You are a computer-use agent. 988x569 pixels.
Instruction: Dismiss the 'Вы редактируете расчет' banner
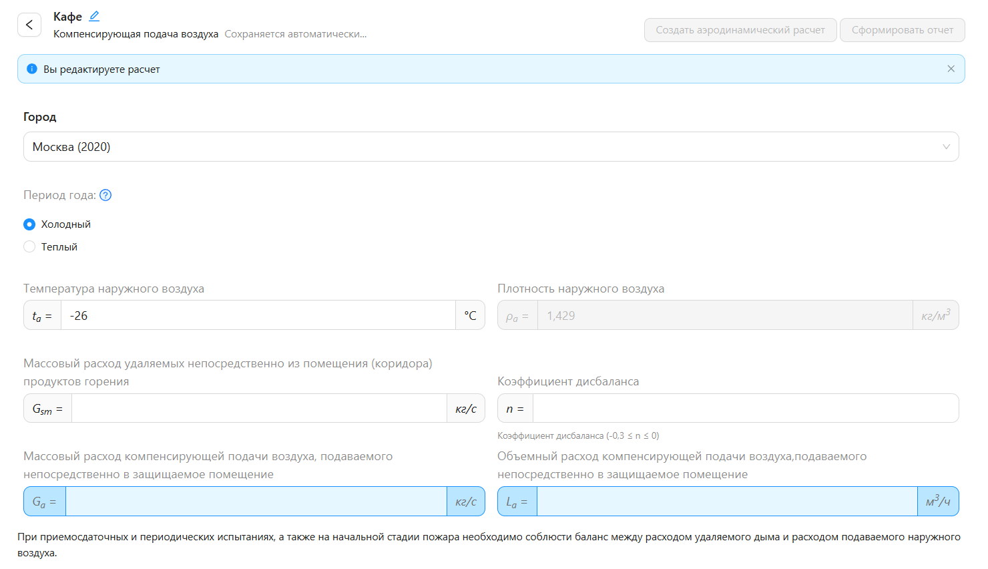pyautogui.click(x=951, y=69)
